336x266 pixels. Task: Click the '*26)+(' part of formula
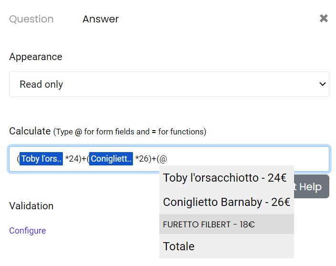point(146,159)
